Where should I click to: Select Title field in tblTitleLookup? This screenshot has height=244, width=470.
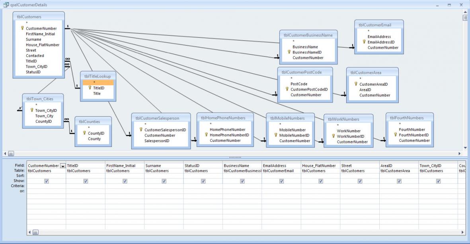(97, 94)
